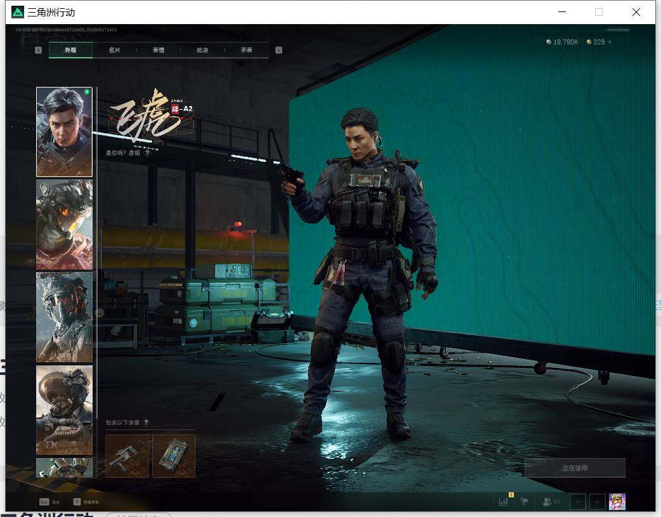661x517 pixels.
Task: Click the 正在使用 button
Action: coord(575,468)
